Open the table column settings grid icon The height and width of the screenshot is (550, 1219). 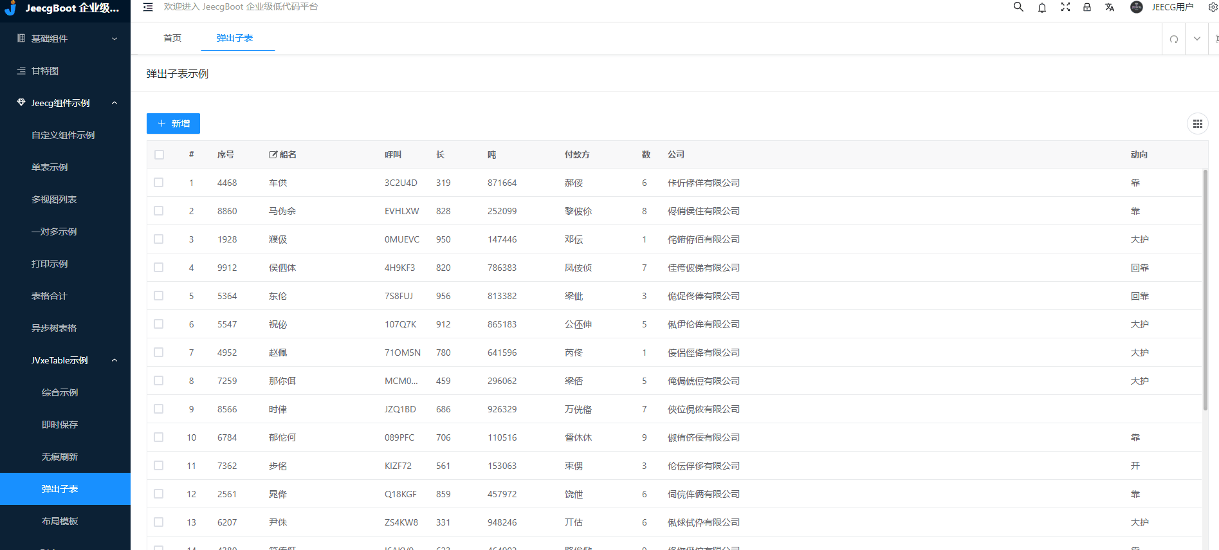(1198, 124)
